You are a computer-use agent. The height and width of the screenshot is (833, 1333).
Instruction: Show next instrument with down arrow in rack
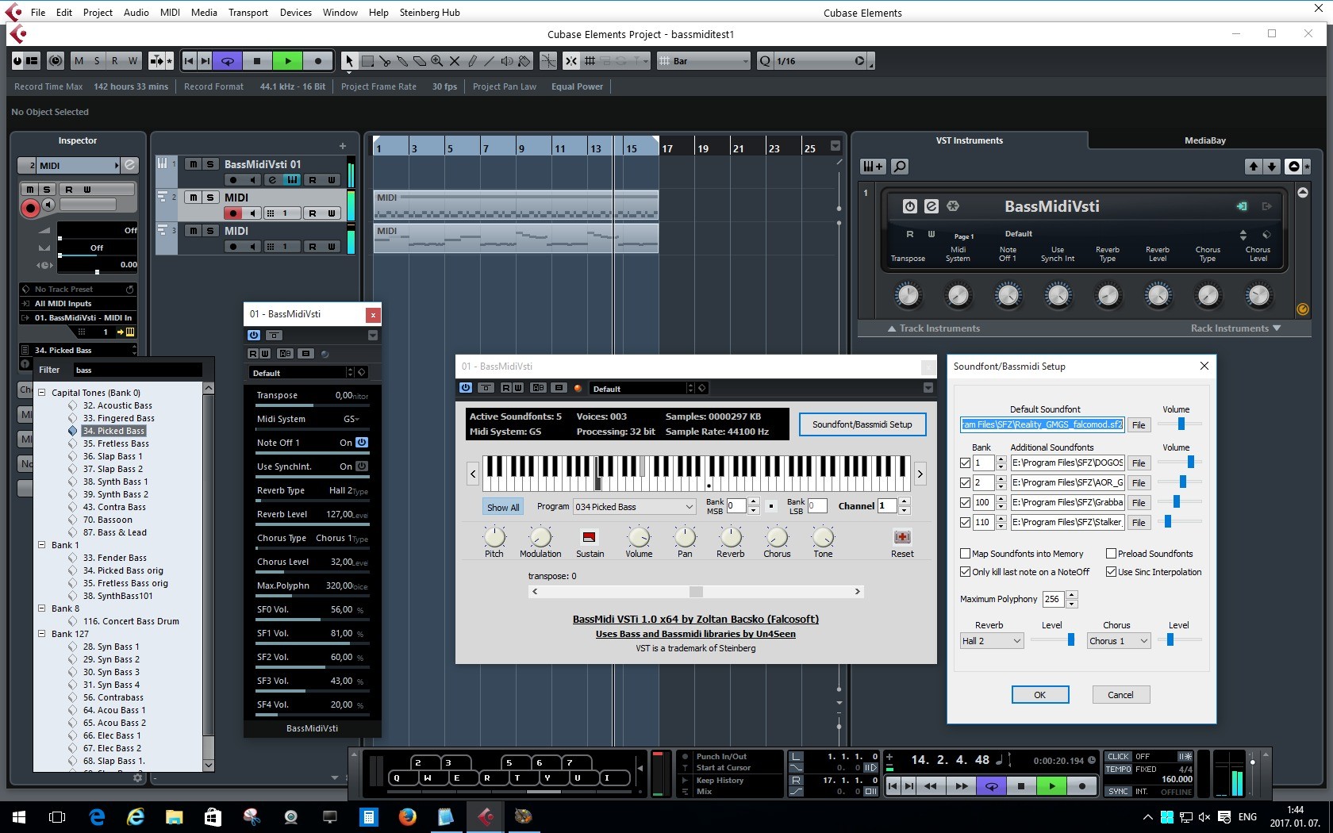tap(1271, 167)
